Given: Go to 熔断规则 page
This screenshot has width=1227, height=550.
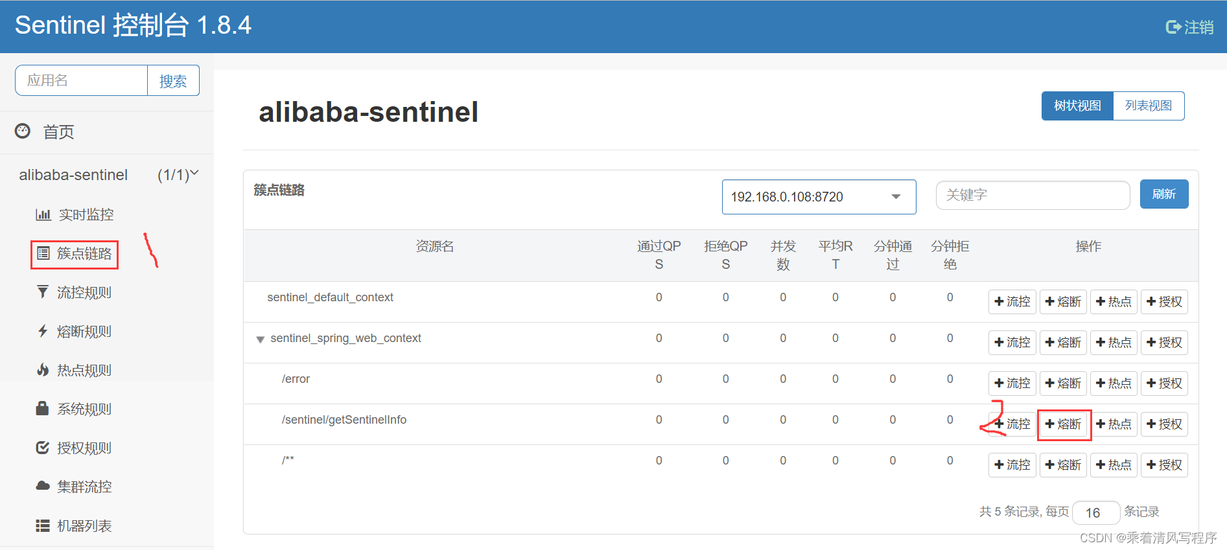Looking at the screenshot, I should (x=84, y=331).
